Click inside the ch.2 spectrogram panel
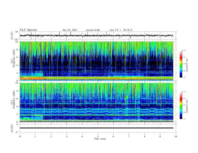This screenshot has height=153, width=198. tap(96, 102)
